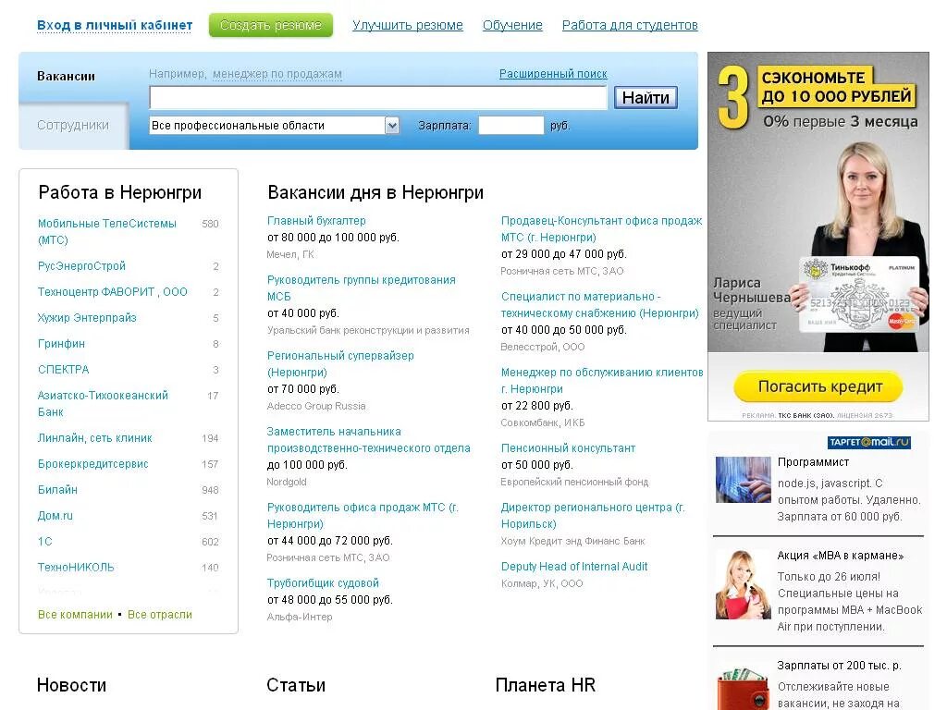The width and height of the screenshot is (947, 710).
Task: Click Совкомбанк, ИКБ employer name
Action: [542, 423]
